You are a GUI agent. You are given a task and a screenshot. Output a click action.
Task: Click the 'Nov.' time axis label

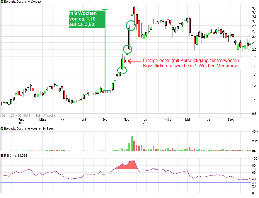point(127,120)
